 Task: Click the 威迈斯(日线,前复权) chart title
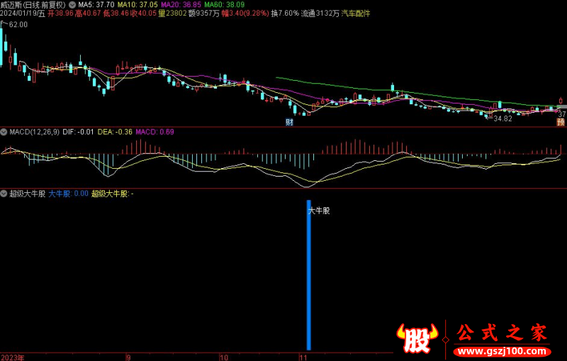pos(33,5)
